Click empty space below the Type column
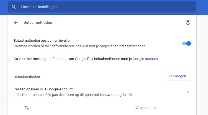Image resolution: width=208 pixels, height=115 pixels. pyautogui.click(x=29, y=113)
